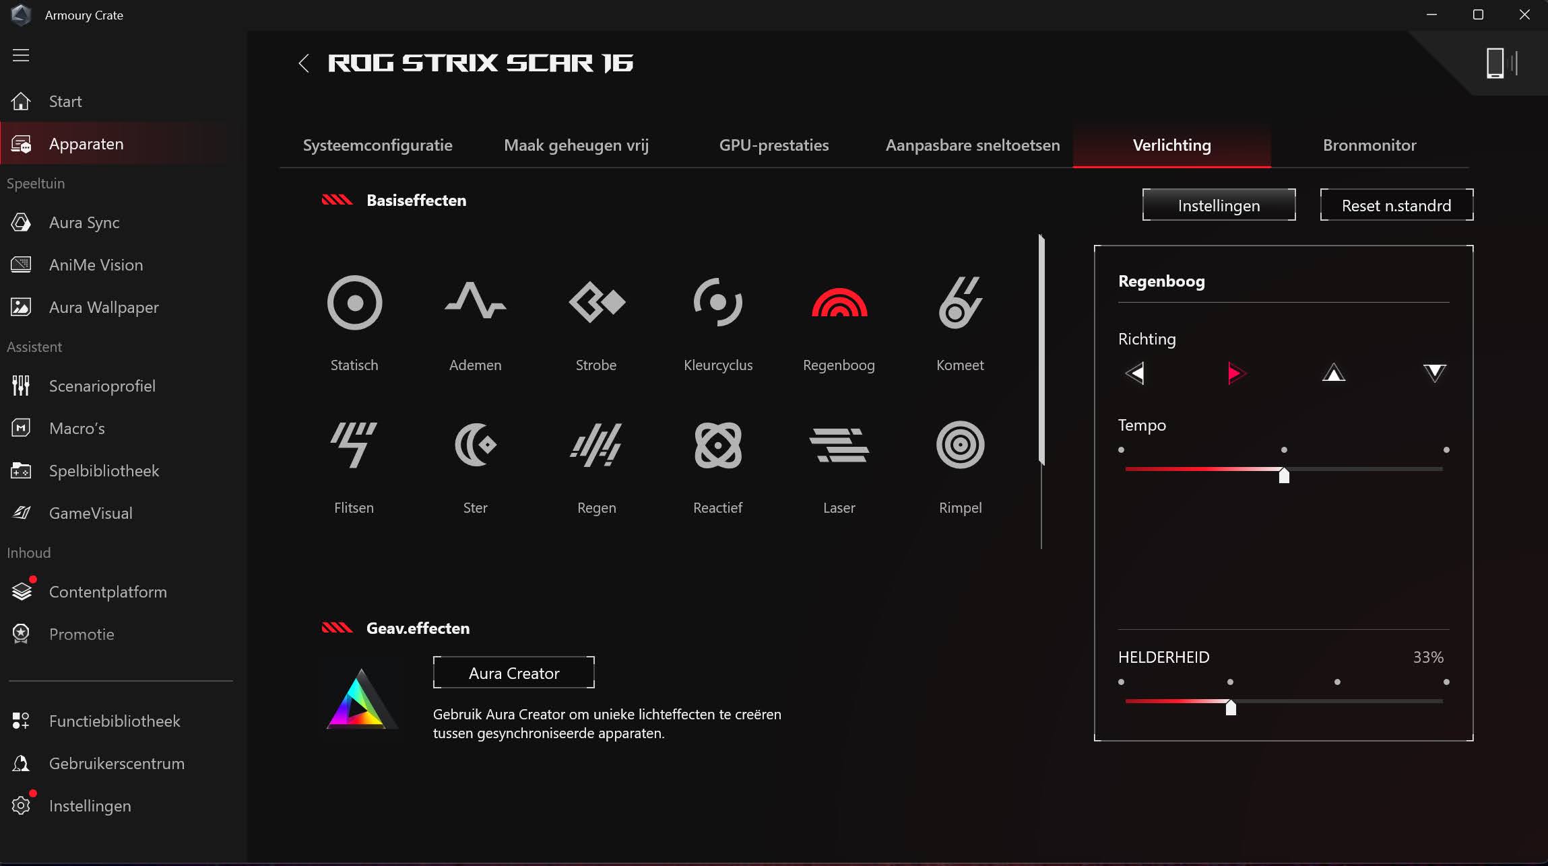Click the Aura Creator prism logo
The width and height of the screenshot is (1548, 866).
(361, 699)
